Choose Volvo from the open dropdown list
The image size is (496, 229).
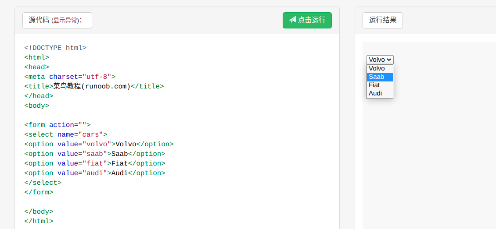pyautogui.click(x=380, y=69)
